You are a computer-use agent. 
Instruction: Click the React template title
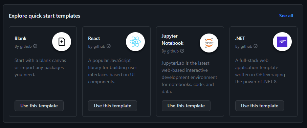tap(94, 38)
